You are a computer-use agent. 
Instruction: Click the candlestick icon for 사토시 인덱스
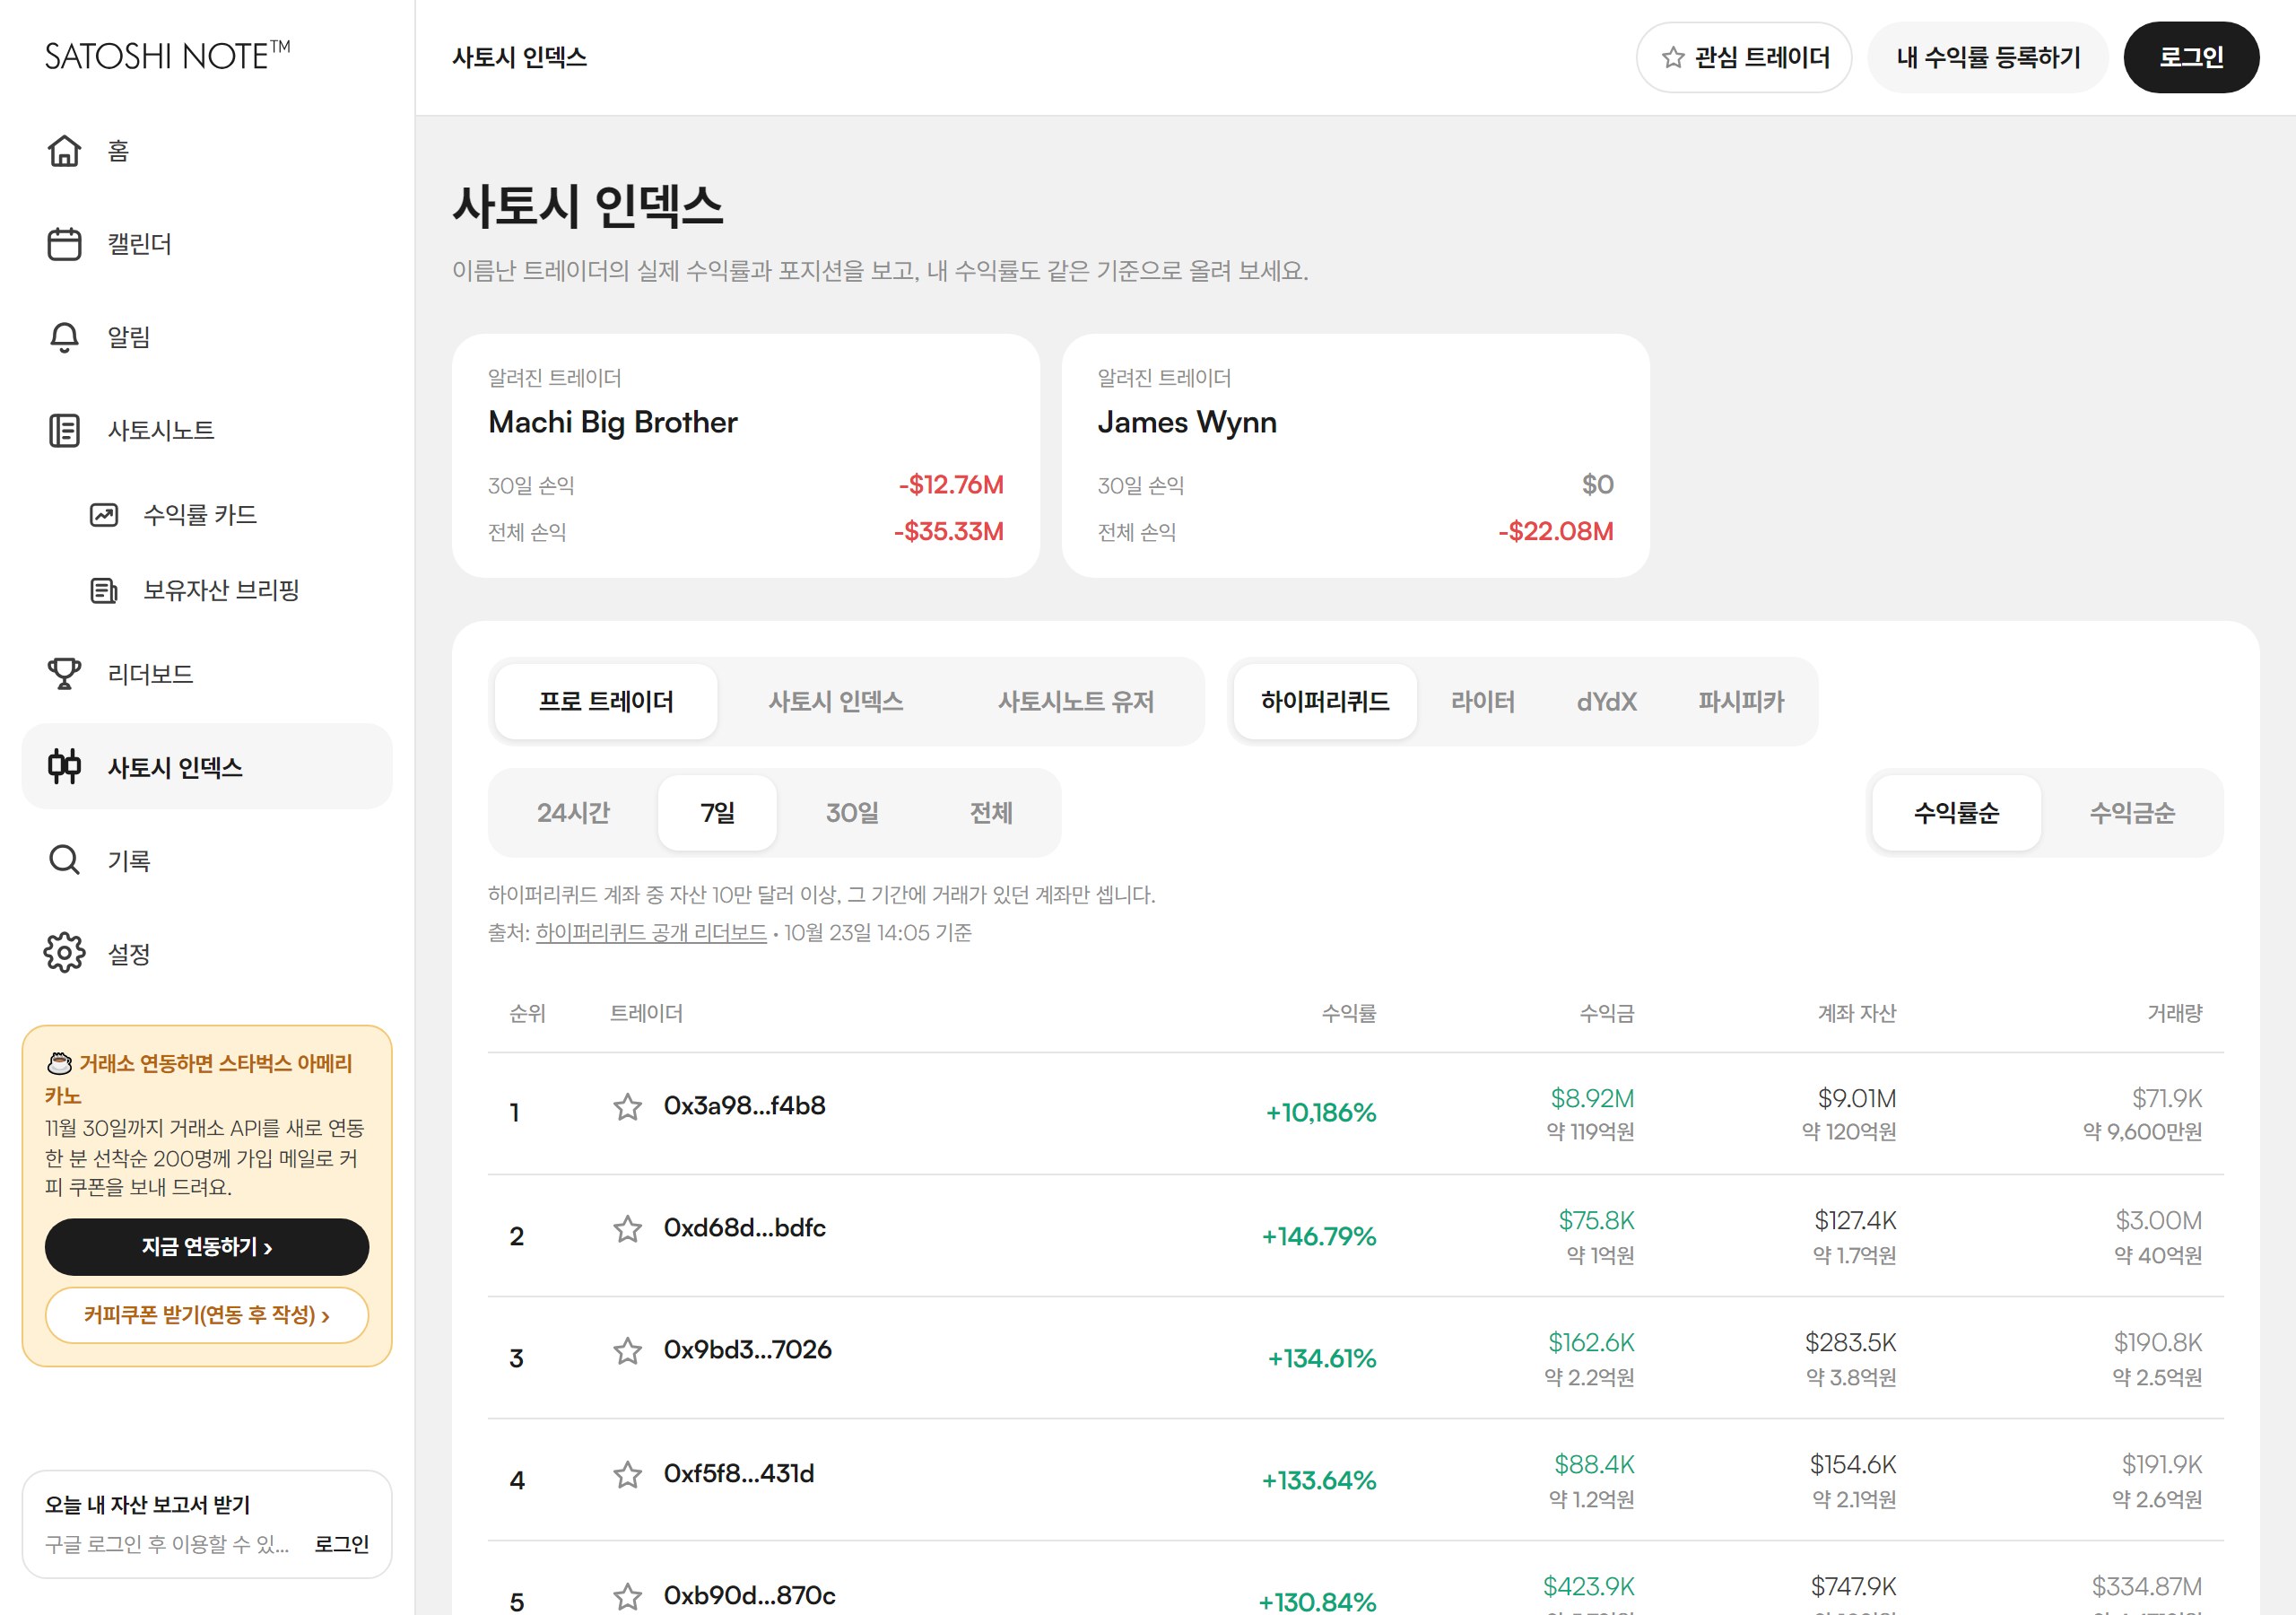[x=65, y=766]
